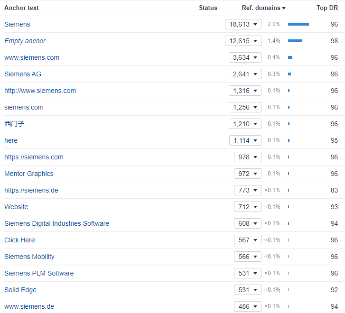The image size is (345, 313).
Task: Click the Status column header
Action: click(x=208, y=8)
